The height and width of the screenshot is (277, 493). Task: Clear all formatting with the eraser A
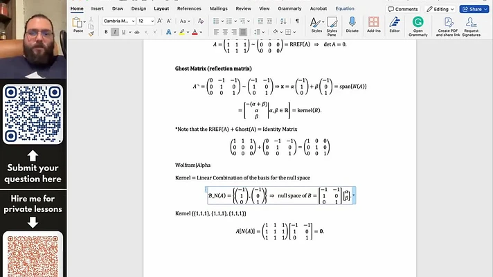coord(201,21)
